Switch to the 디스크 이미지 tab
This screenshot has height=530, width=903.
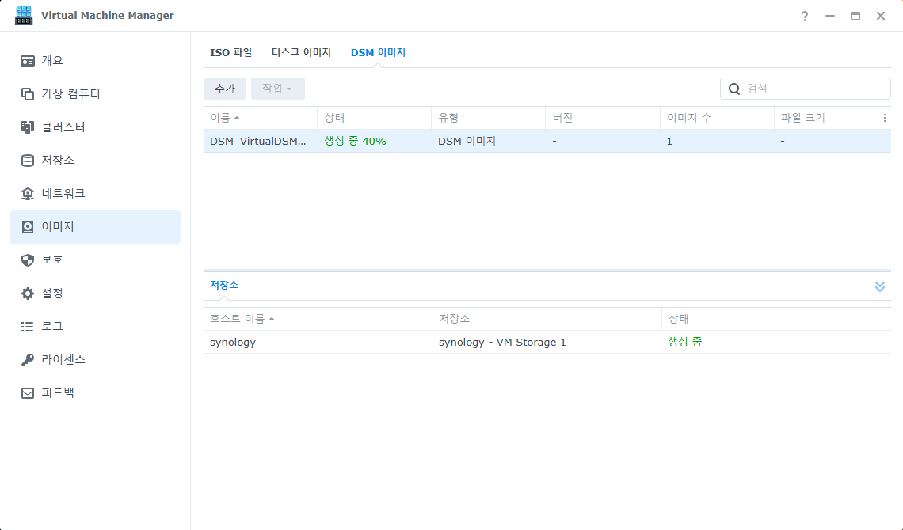[x=301, y=52]
